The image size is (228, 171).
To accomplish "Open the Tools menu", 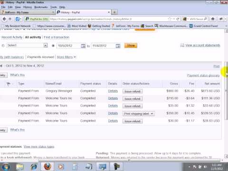I will [x=54, y=7].
